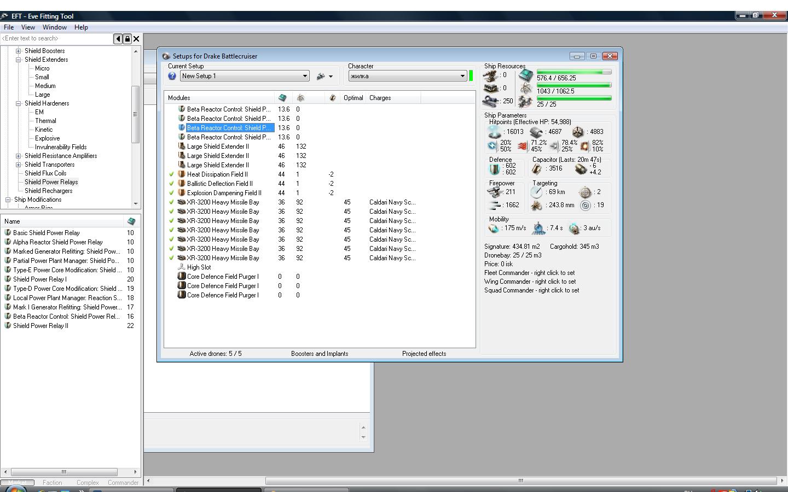Click the powergrid icon beside 1043 / 1062.5

coord(526,89)
